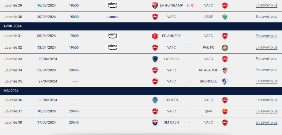Click the ASSE club crest
The width and height of the screenshot is (282, 135).
225,17
